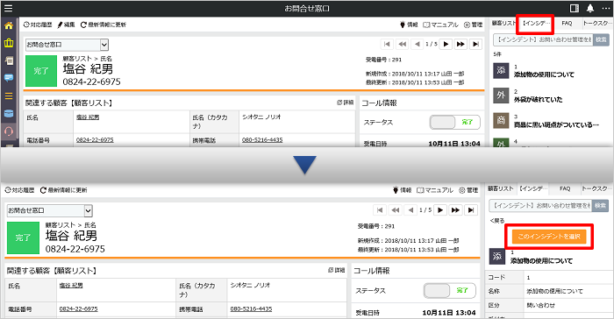The width and height of the screenshot is (614, 319).
Task: Open the orange list icon in the sidebar
Action: tap(9, 96)
